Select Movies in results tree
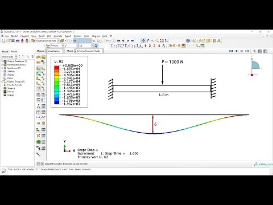The image size is (273, 205). [11, 92]
